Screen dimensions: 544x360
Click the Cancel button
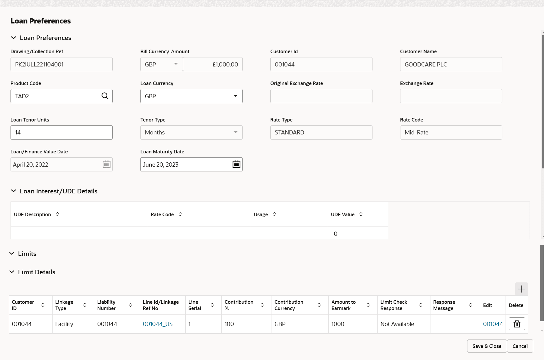pyautogui.click(x=520, y=346)
